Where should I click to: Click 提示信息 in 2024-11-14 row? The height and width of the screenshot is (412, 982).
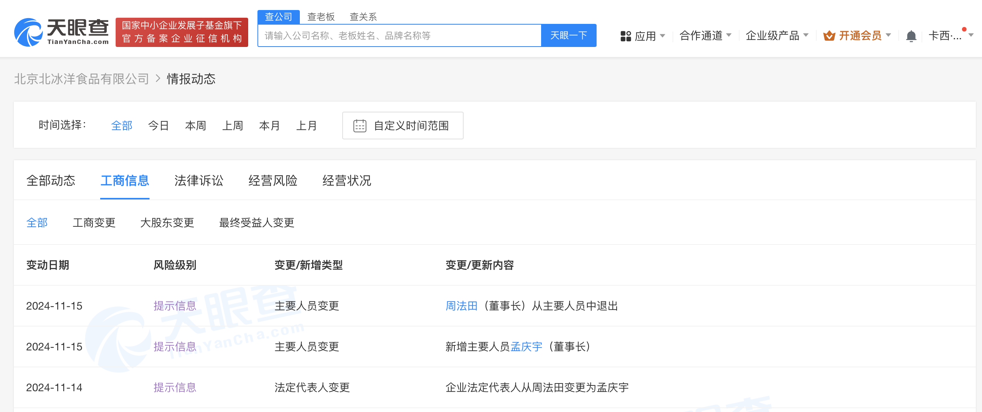tap(175, 387)
